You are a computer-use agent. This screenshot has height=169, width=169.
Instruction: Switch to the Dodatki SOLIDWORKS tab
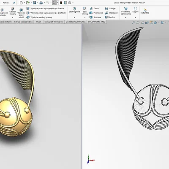[x=76, y=22]
